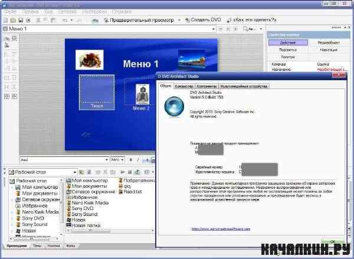
Task: Toggle bold text formatting
Action: 131,160
